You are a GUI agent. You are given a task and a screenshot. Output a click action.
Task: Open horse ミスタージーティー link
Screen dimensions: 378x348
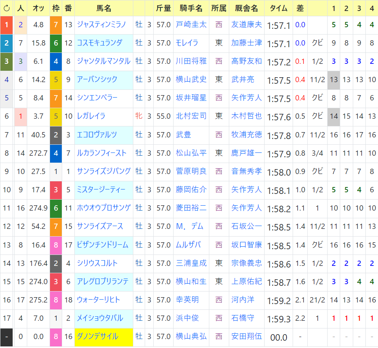101,190
